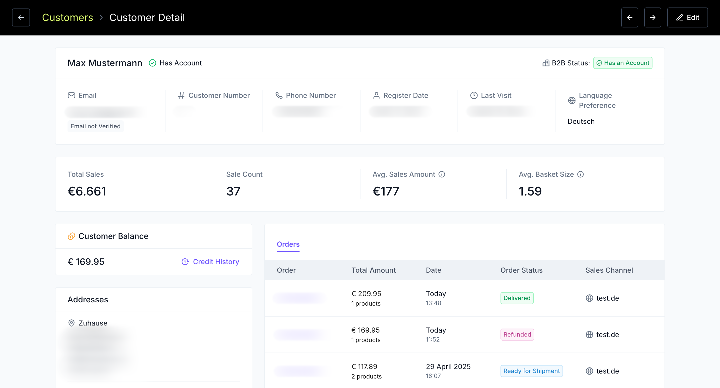Click the Refunded status badge
Screen dimensions: 720x388
click(x=517, y=334)
